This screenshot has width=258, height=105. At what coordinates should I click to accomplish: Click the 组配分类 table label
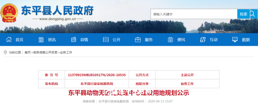pyautogui.click(x=142, y=84)
